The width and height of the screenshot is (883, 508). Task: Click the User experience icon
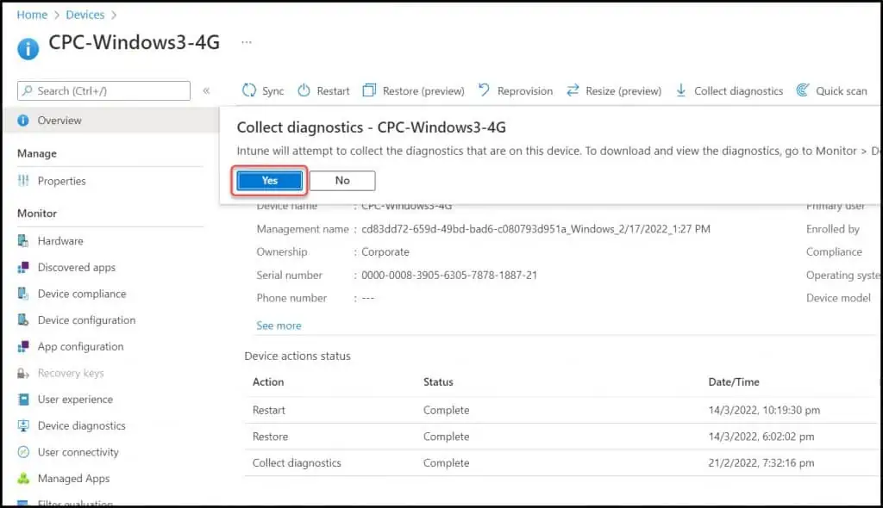[23, 400]
